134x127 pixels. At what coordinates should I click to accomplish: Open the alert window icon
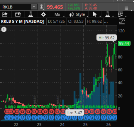coord(18,14)
